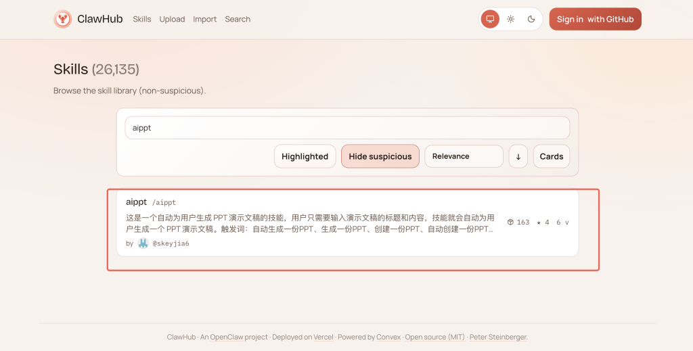Image resolution: width=693 pixels, height=351 pixels.
Task: Click the ClawHub lobster logo icon
Action: pyautogui.click(x=63, y=19)
